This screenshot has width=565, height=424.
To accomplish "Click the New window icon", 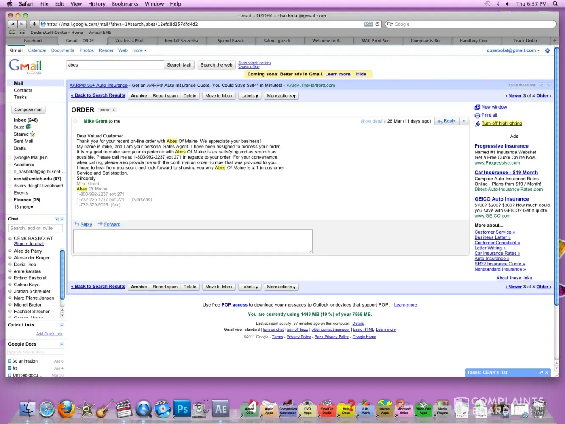I will 477,107.
